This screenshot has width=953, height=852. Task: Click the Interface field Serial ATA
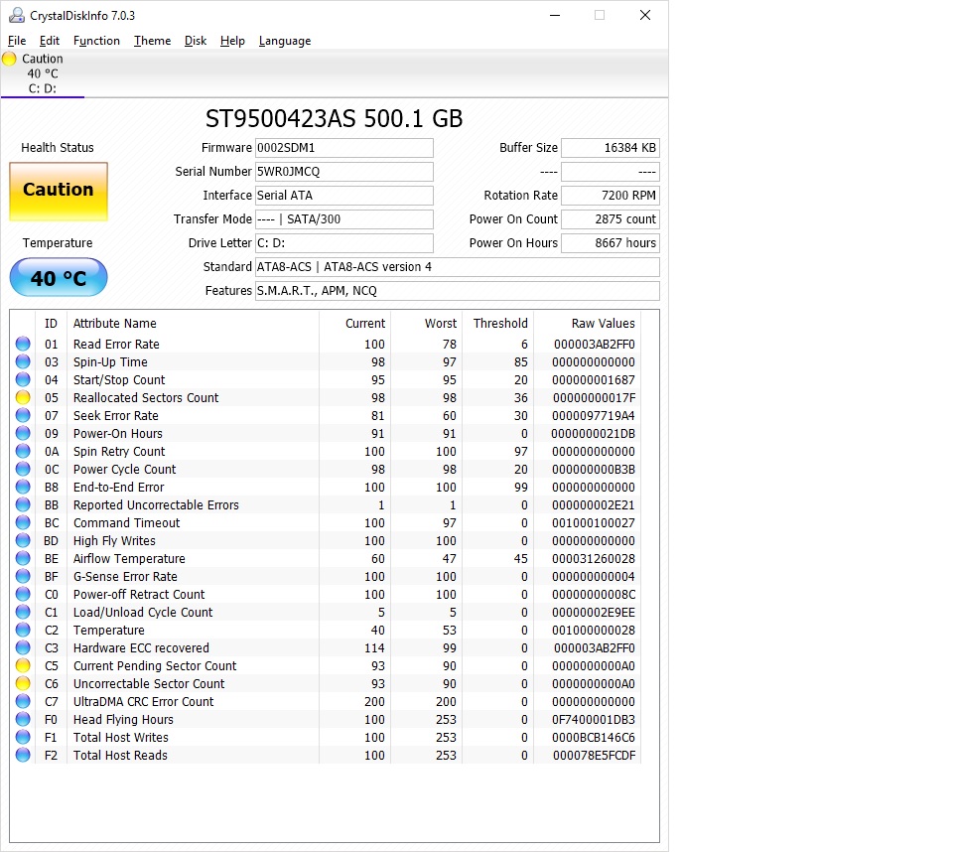pos(344,196)
